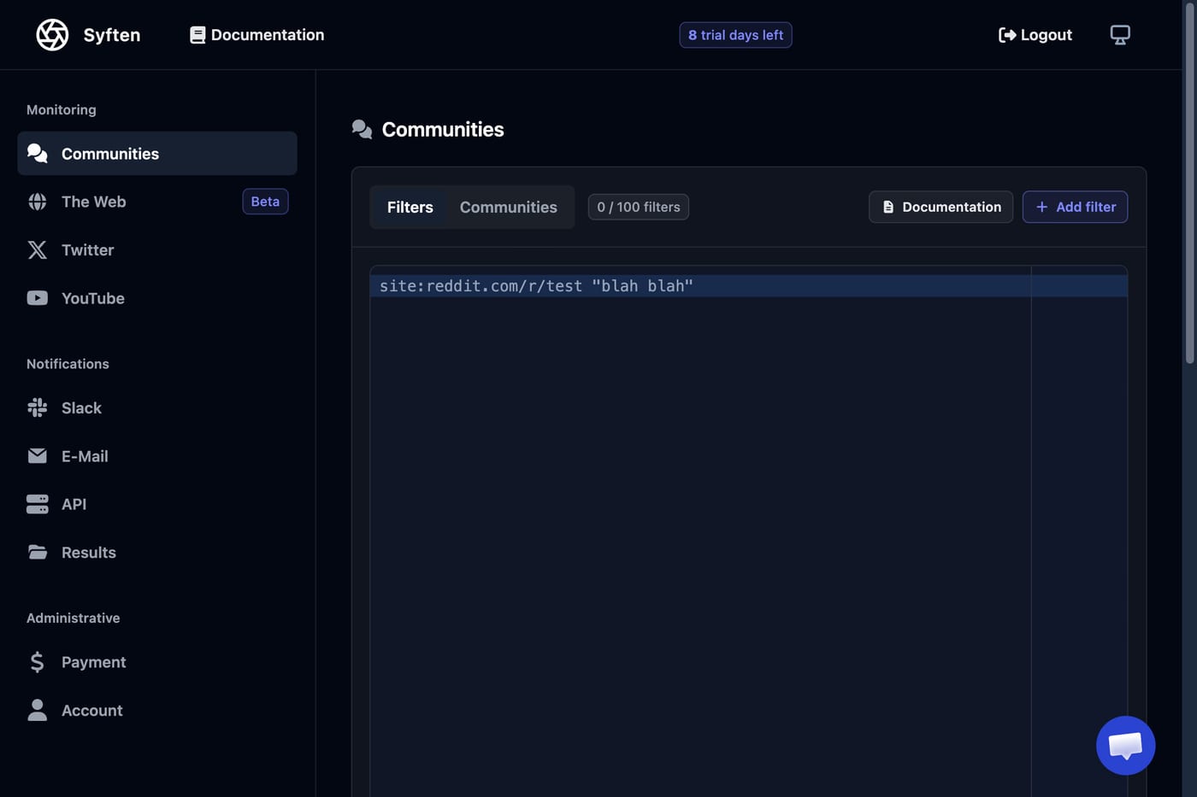The height and width of the screenshot is (797, 1197).
Task: Open Slack notifications settings
Action: click(x=157, y=407)
